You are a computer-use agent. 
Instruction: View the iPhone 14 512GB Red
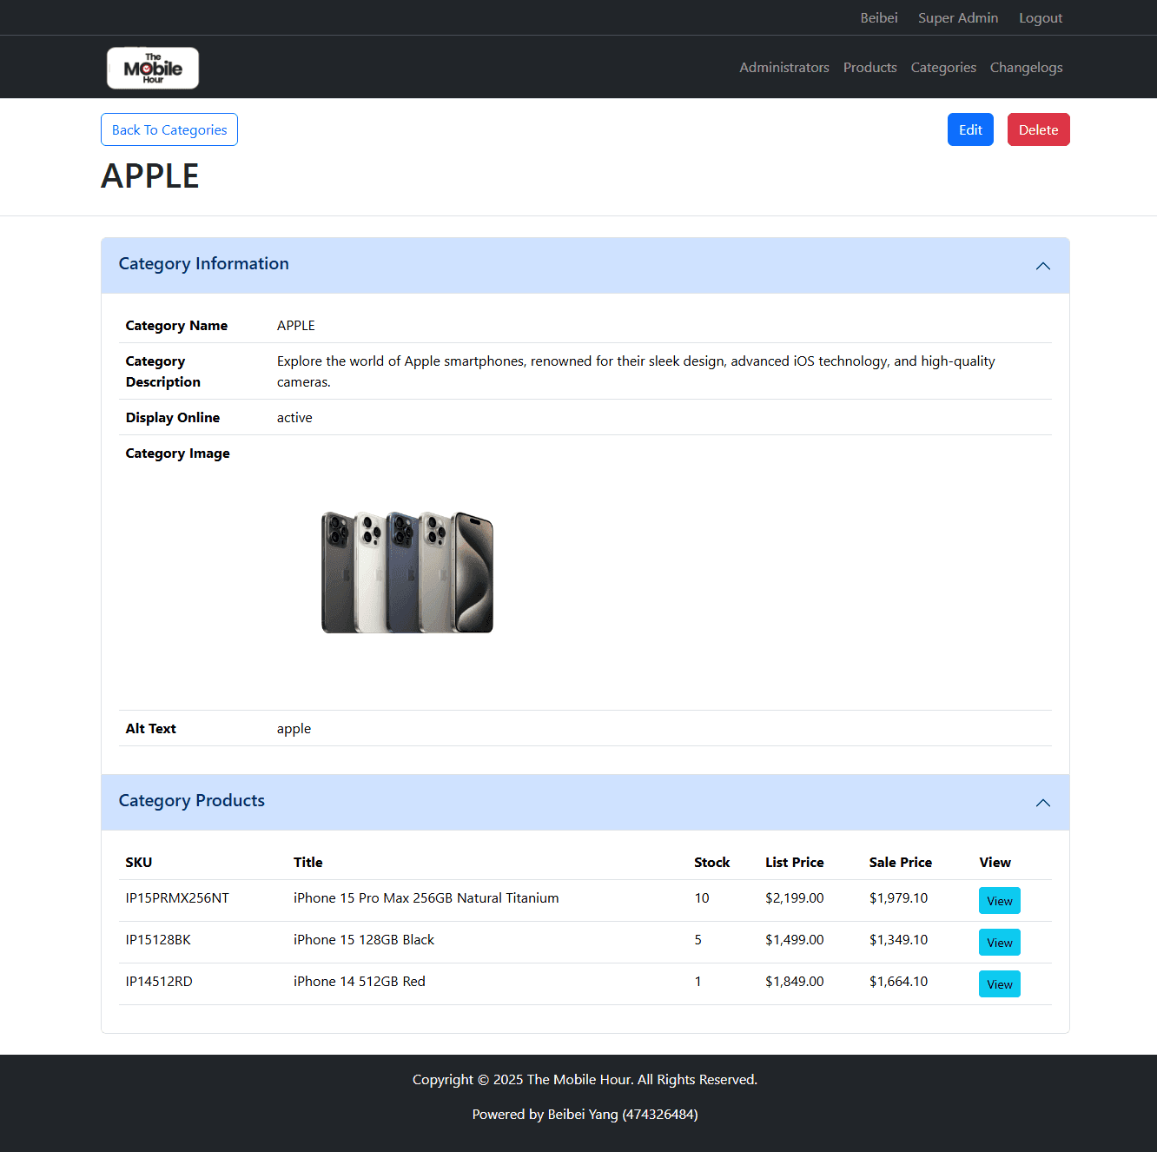pyautogui.click(x=999, y=984)
